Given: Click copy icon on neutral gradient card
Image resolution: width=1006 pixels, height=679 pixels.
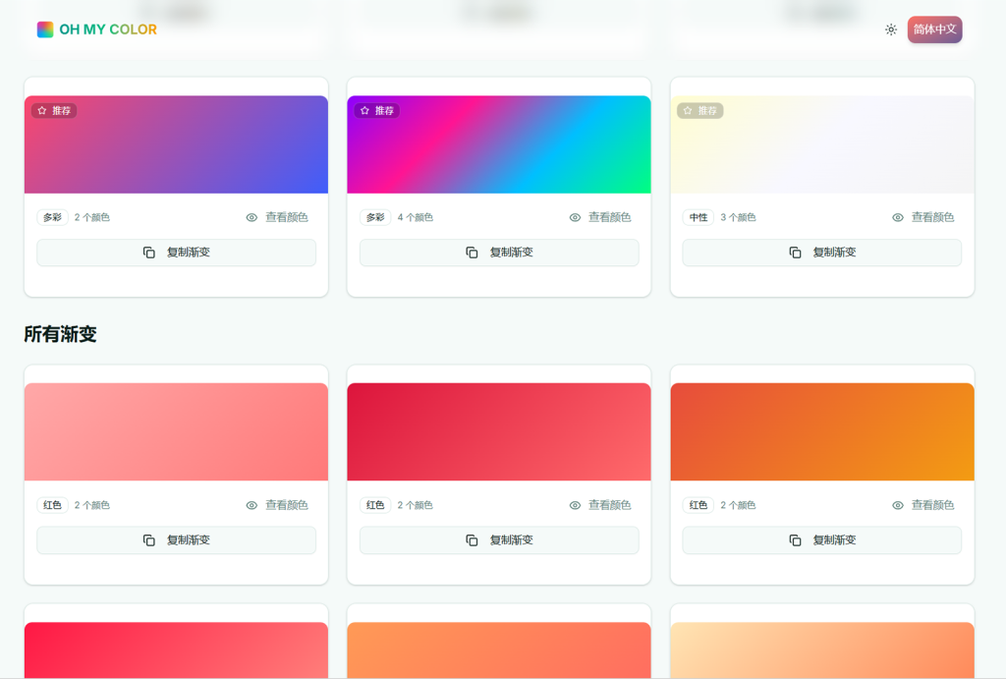Looking at the screenshot, I should (x=795, y=253).
